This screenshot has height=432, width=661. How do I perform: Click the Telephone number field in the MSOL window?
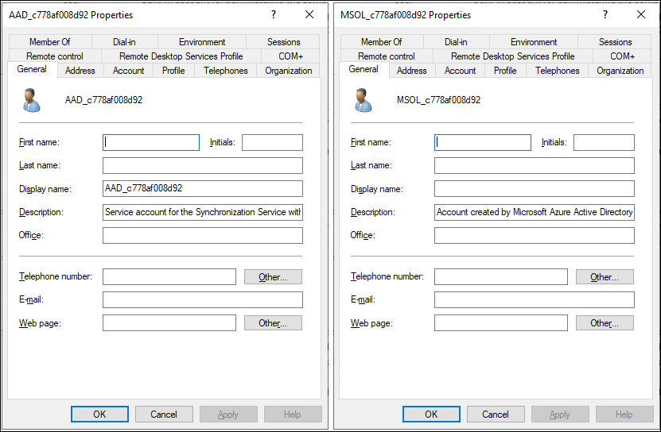tap(501, 276)
